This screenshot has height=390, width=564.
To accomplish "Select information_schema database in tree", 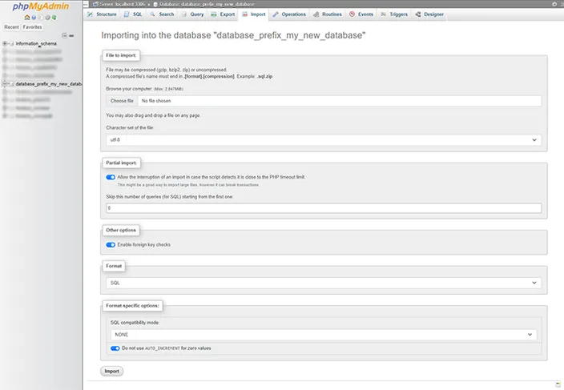I will [36, 43].
